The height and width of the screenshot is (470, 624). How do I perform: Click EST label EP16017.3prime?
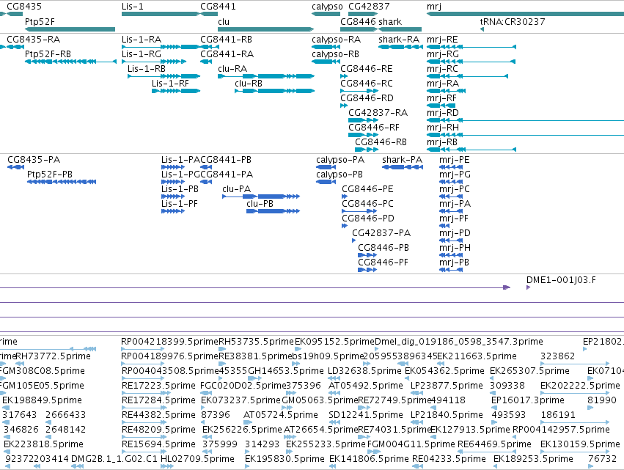[x=528, y=400]
